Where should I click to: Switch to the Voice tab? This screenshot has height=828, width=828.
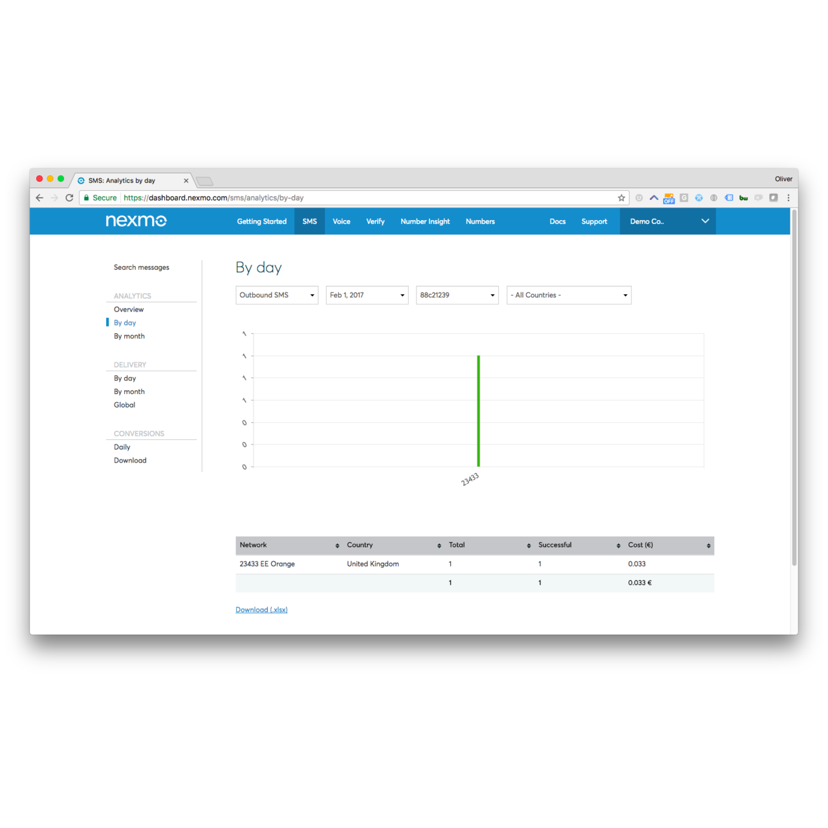pyautogui.click(x=341, y=221)
